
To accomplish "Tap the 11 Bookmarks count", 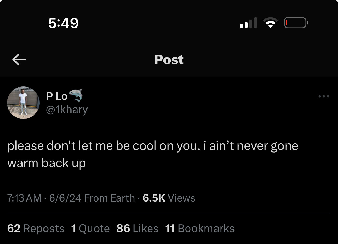I will (x=200, y=228).
